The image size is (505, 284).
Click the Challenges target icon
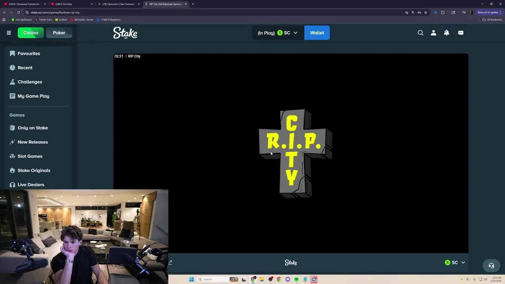[x=12, y=82]
